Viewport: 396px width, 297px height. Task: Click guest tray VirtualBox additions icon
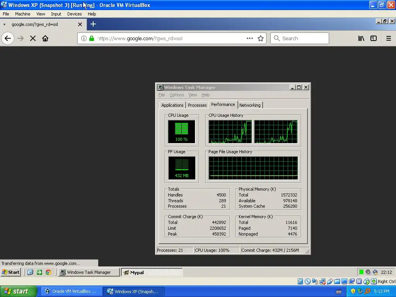(x=375, y=272)
